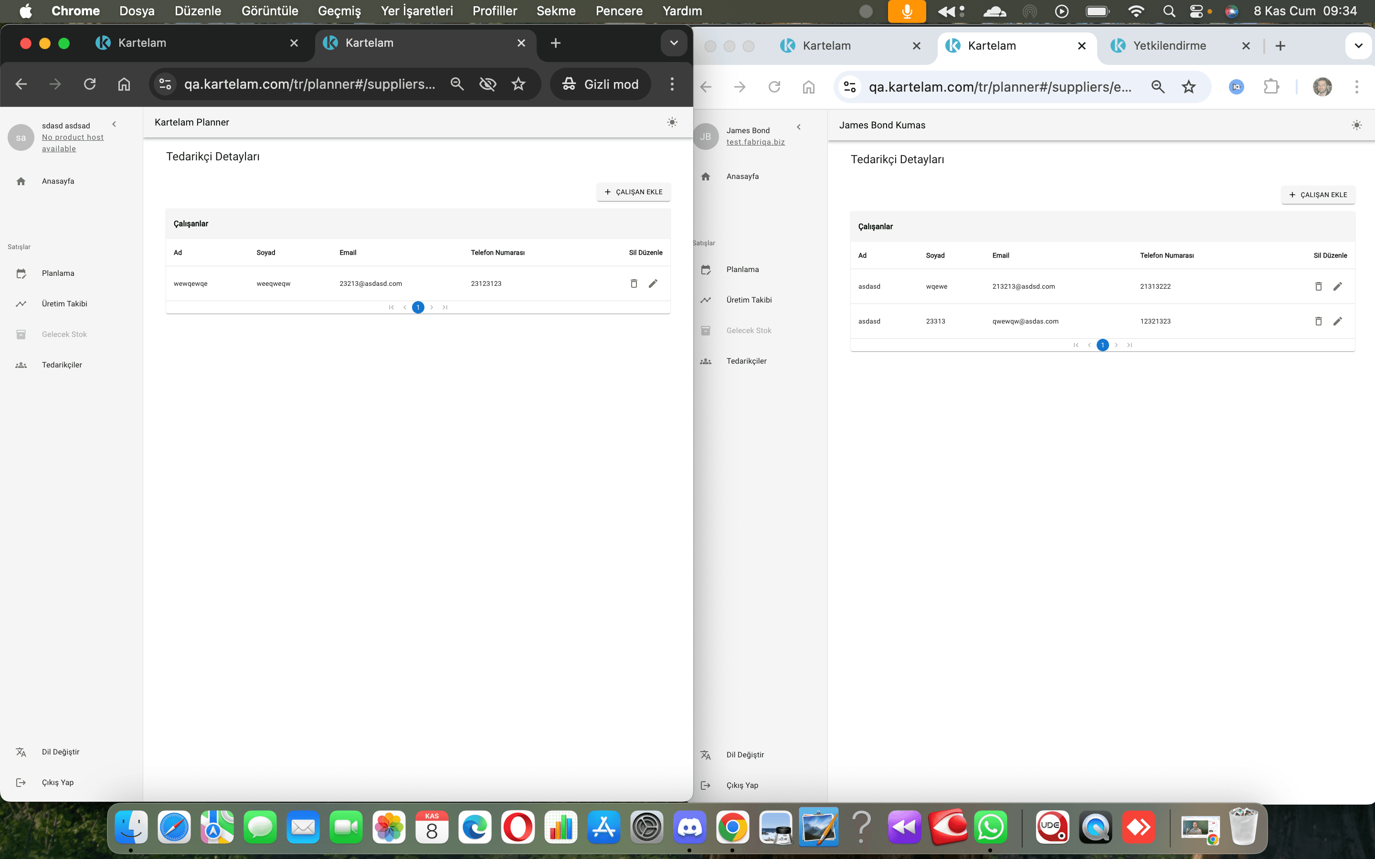Click ÇALIŞAN EKLE button in the incognito window
Viewport: 1375px width, 859px height.
coord(634,192)
